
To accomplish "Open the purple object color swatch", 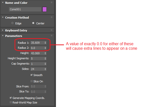I will point(44,9).
